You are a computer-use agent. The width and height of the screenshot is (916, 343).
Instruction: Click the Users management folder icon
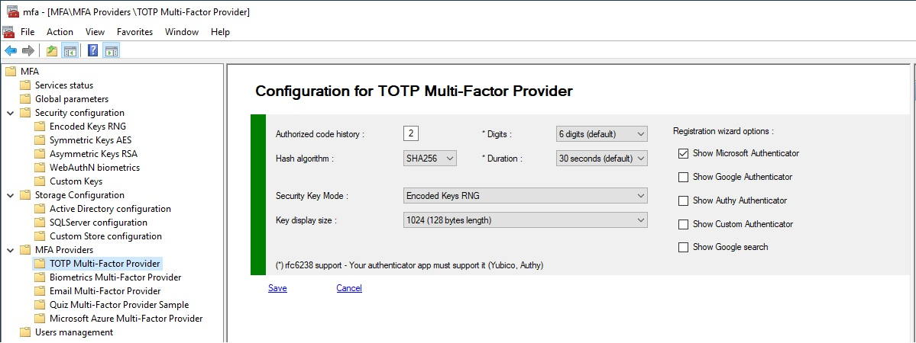pos(25,332)
